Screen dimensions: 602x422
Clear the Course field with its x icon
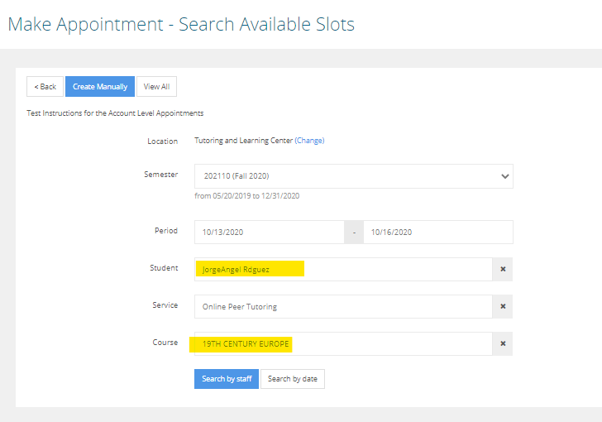503,344
